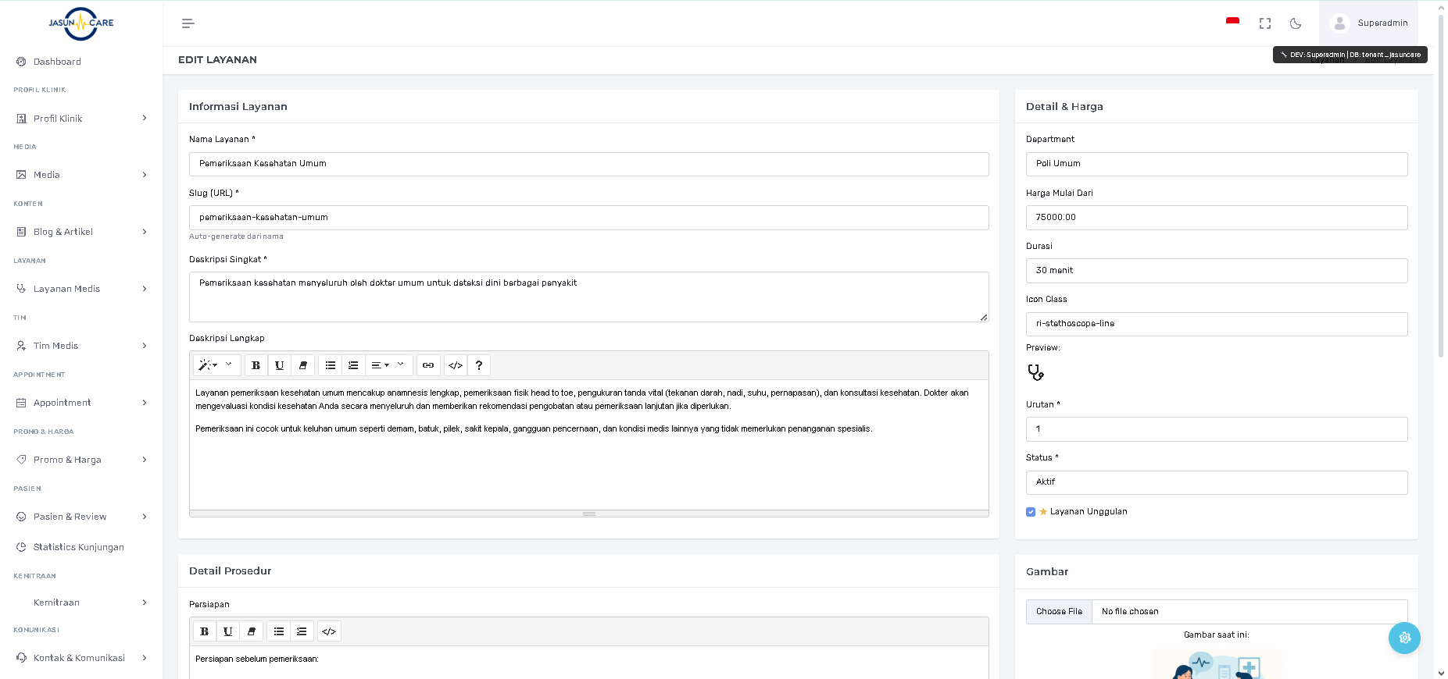This screenshot has height=679, width=1448.
Task: Open help in Deskripsi Lengkap toolbar
Action: [x=479, y=365]
